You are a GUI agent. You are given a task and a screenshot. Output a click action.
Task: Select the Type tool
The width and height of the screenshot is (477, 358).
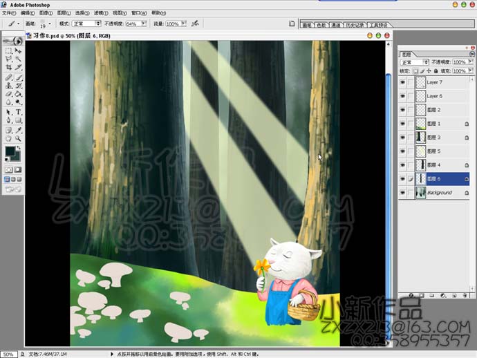(x=18, y=112)
